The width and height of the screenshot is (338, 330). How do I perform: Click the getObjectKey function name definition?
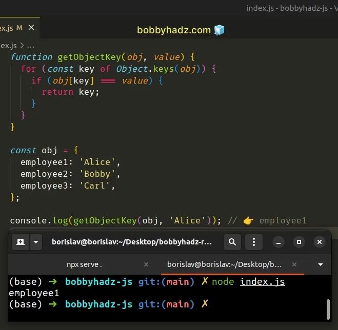[89, 57]
